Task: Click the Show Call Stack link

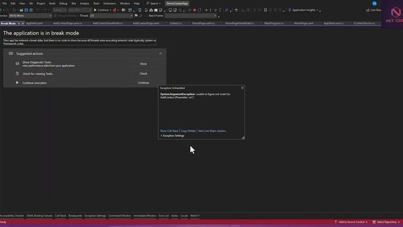Action: [x=169, y=131]
